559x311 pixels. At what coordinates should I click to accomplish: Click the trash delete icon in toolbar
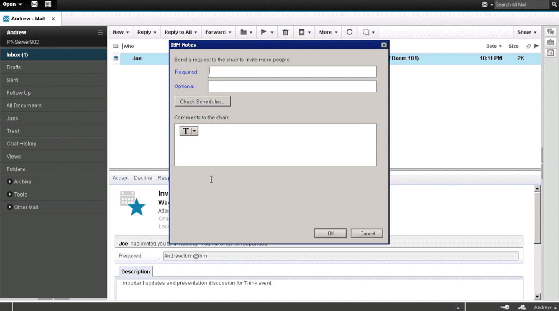[286, 32]
